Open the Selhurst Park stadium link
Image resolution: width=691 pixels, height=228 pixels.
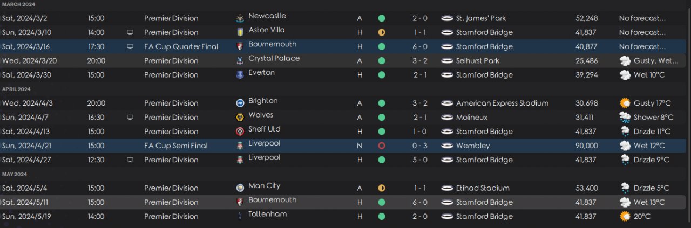[478, 61]
